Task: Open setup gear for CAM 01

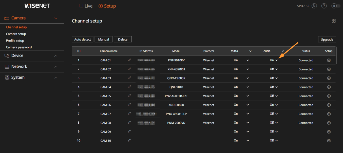Action: pos(329,60)
